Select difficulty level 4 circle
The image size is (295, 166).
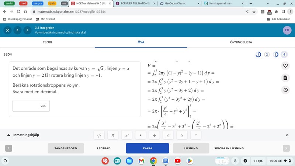coord(284,55)
